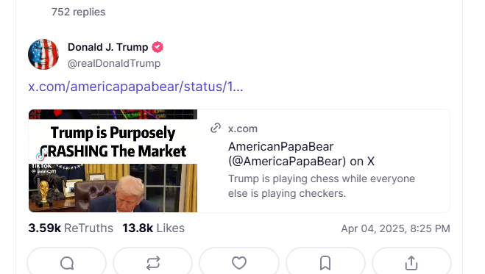The width and height of the screenshot is (485, 274).
Task: Like the post with the heart icon
Action: 239,263
